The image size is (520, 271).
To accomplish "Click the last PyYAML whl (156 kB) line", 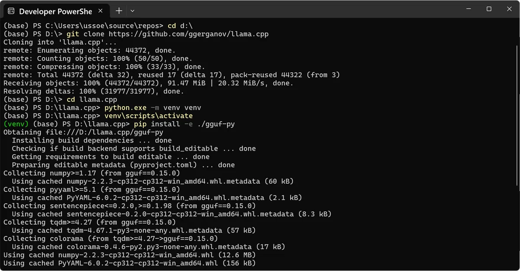I will [130, 263].
